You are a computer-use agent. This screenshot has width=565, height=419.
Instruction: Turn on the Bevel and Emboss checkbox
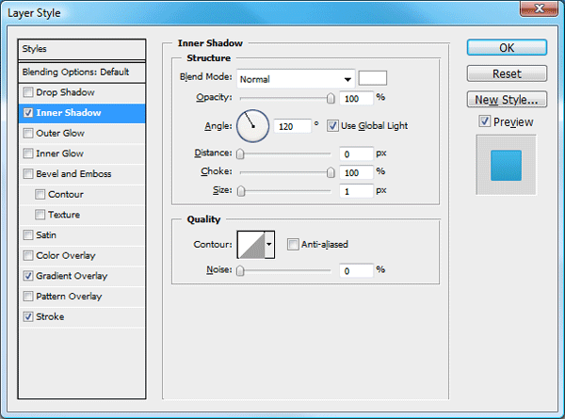[28, 174]
